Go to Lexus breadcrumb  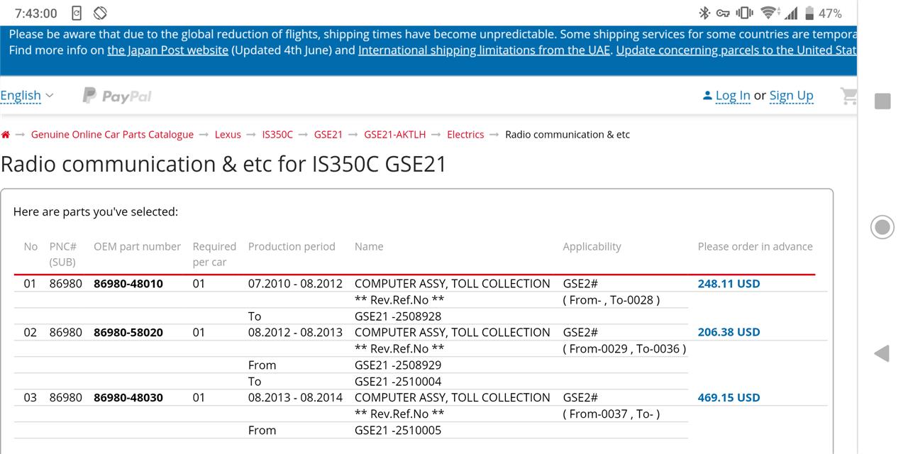[228, 135]
